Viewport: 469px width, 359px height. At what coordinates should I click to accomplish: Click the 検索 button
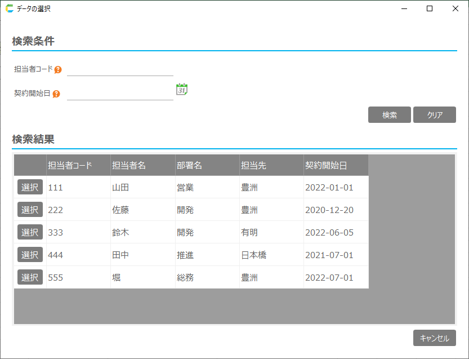(x=390, y=115)
